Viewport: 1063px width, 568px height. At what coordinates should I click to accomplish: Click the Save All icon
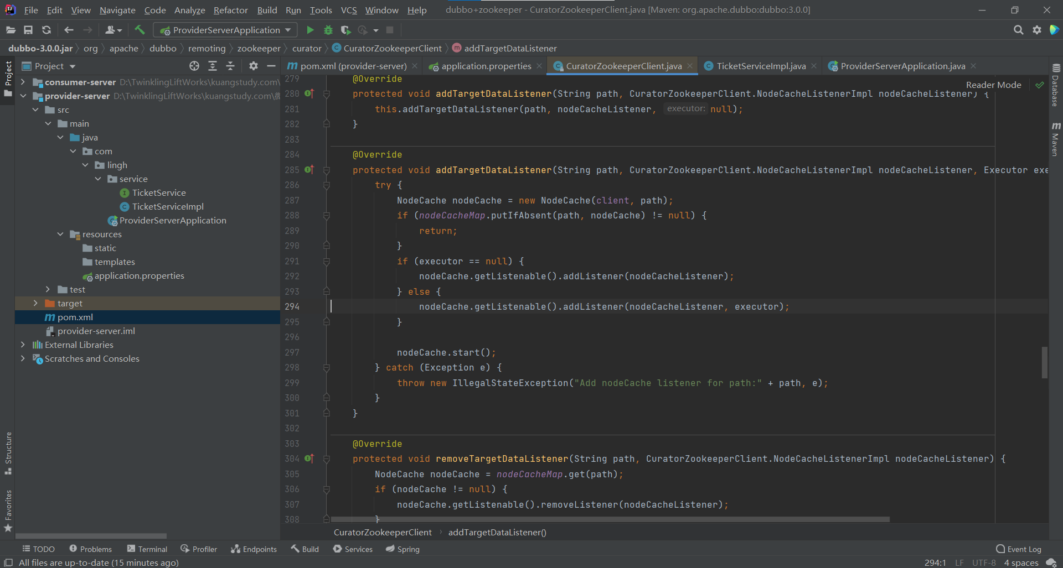(x=28, y=30)
